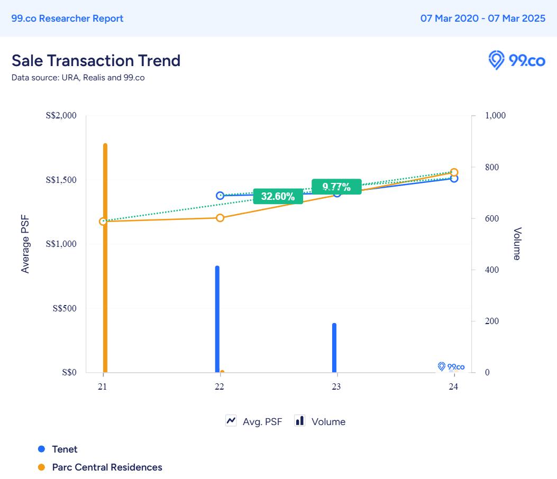
Task: Select the orange data point at year 24
Action: click(454, 172)
